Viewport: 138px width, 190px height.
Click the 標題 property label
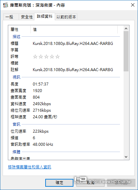14,43
